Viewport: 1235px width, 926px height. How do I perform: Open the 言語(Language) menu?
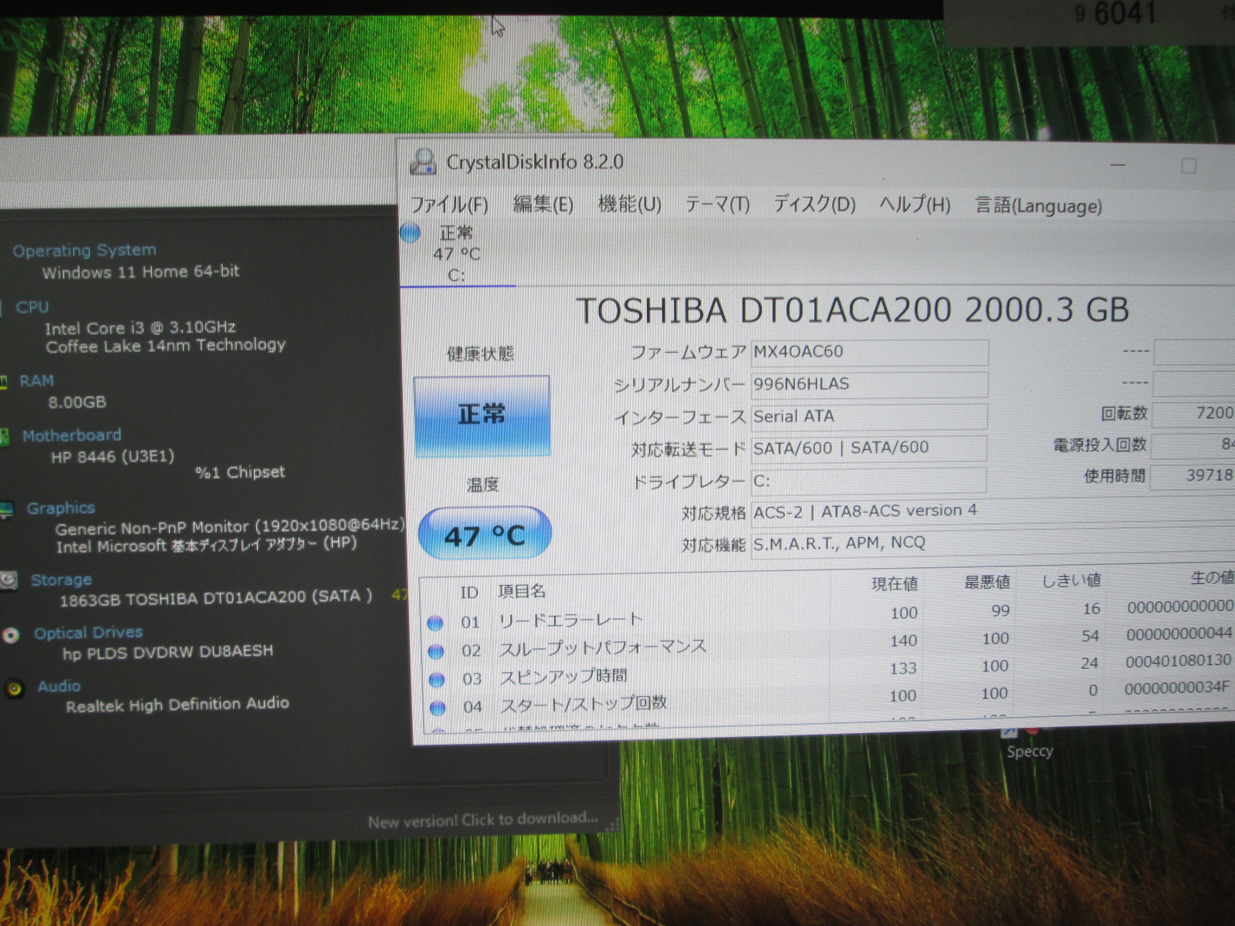click(x=1038, y=206)
